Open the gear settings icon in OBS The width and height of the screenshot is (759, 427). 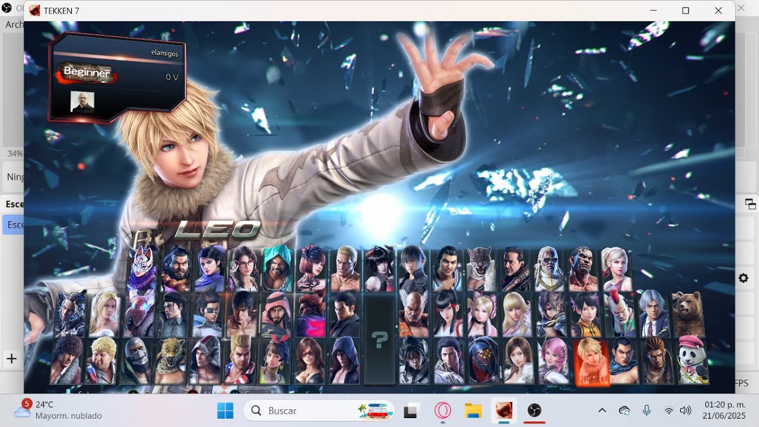click(x=744, y=278)
